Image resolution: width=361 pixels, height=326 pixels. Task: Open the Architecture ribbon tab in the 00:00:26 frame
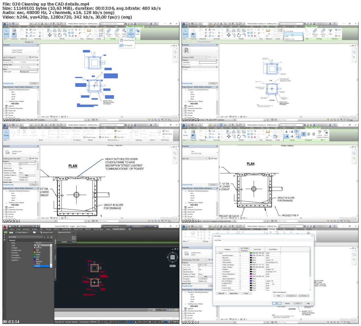pyautogui.click(x=14, y=26)
